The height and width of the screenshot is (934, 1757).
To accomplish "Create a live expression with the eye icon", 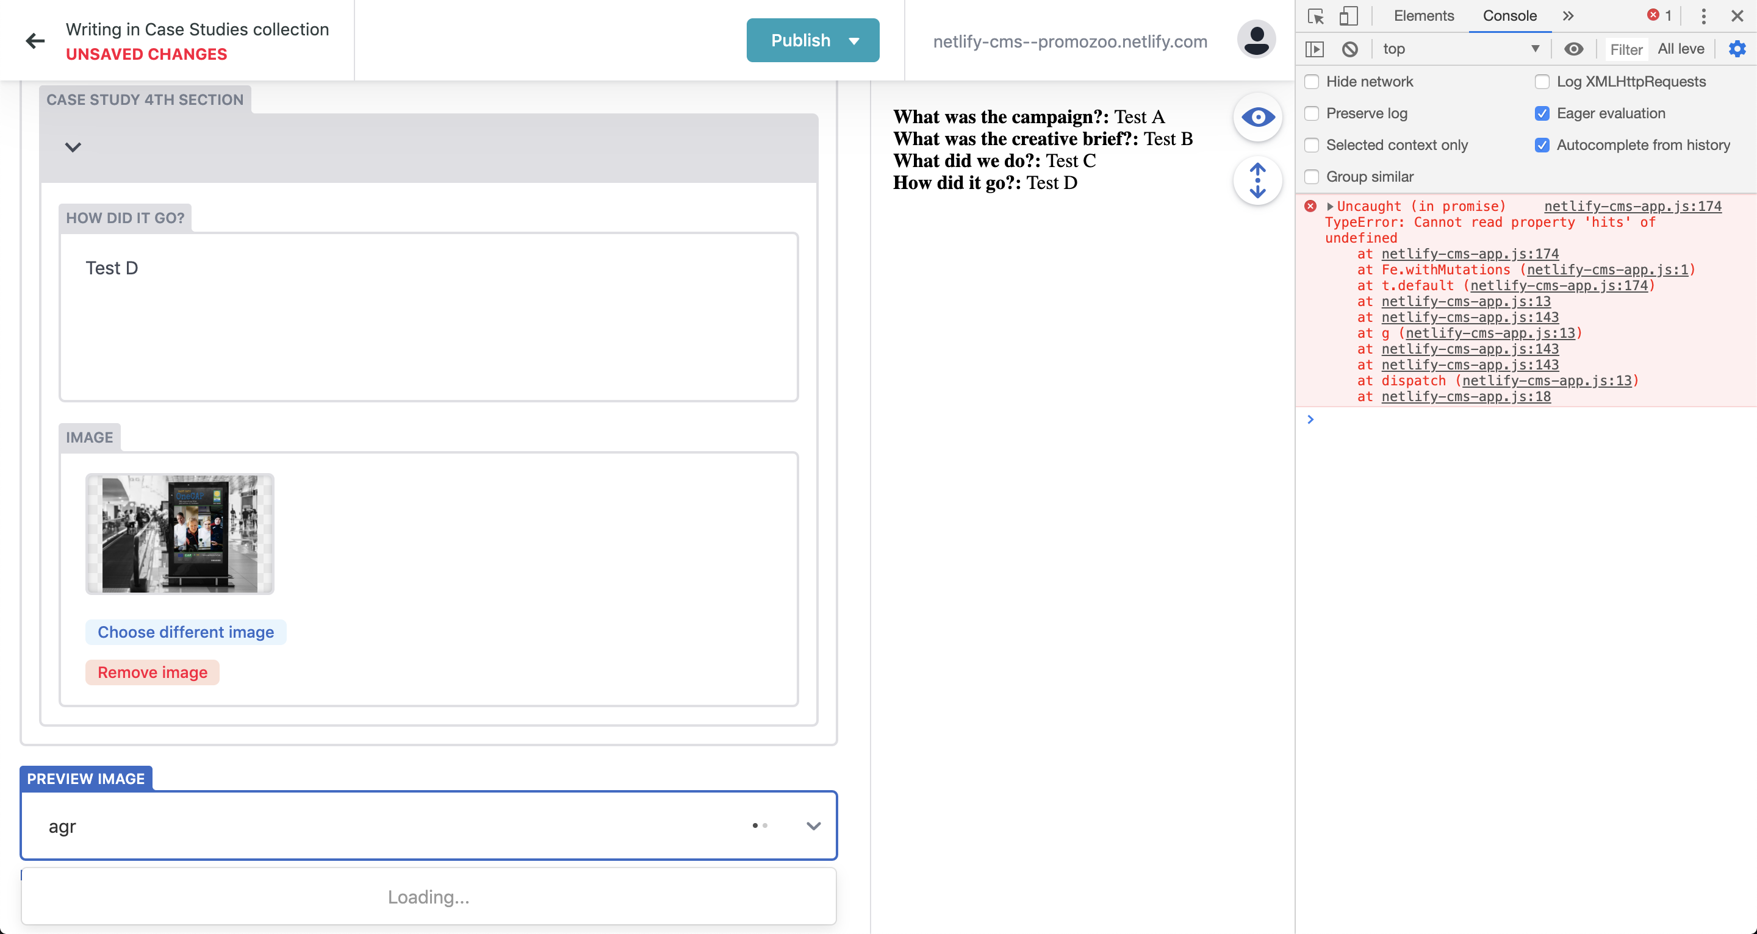I will click(x=1574, y=48).
